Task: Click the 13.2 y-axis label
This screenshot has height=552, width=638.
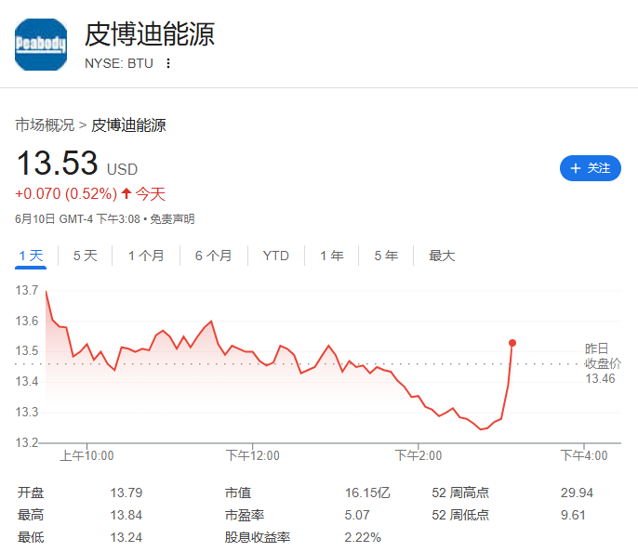Action: point(27,442)
